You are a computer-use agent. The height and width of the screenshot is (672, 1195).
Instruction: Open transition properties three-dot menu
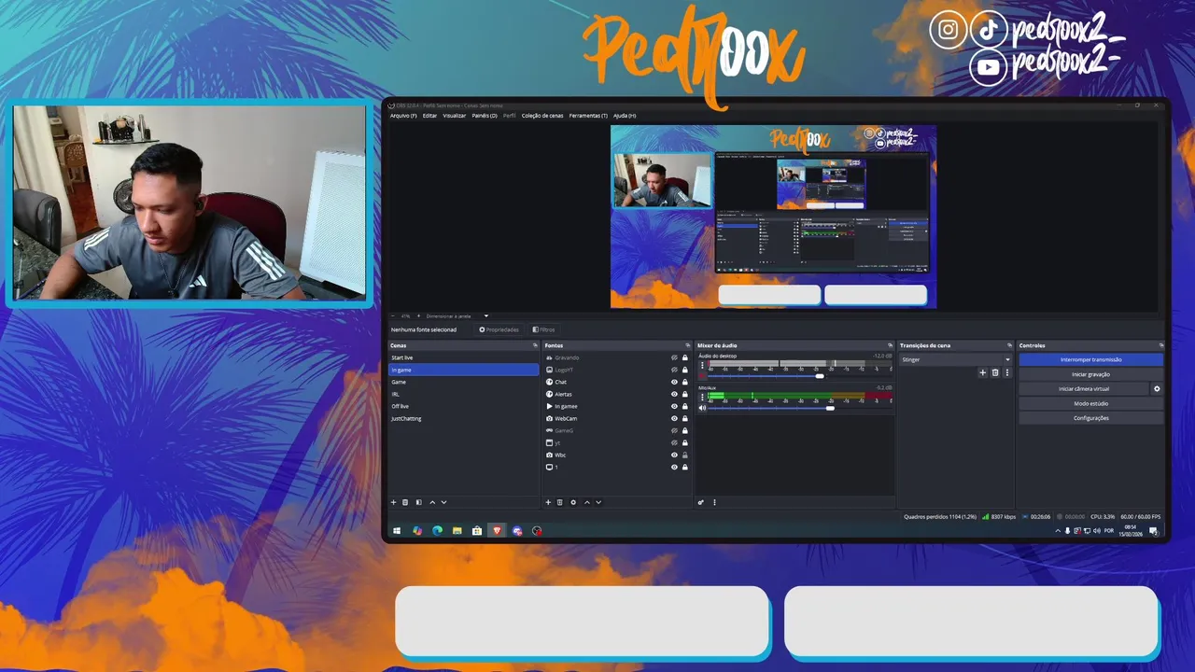[1006, 372]
